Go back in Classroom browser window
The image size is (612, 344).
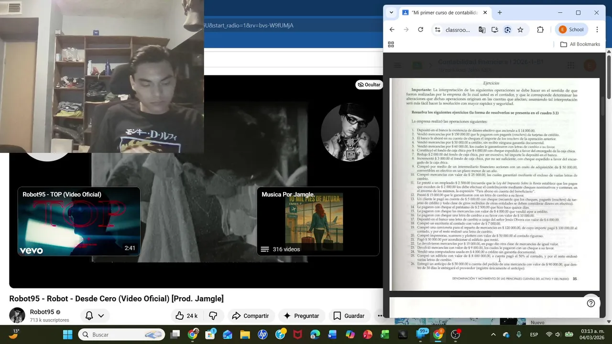click(x=392, y=30)
